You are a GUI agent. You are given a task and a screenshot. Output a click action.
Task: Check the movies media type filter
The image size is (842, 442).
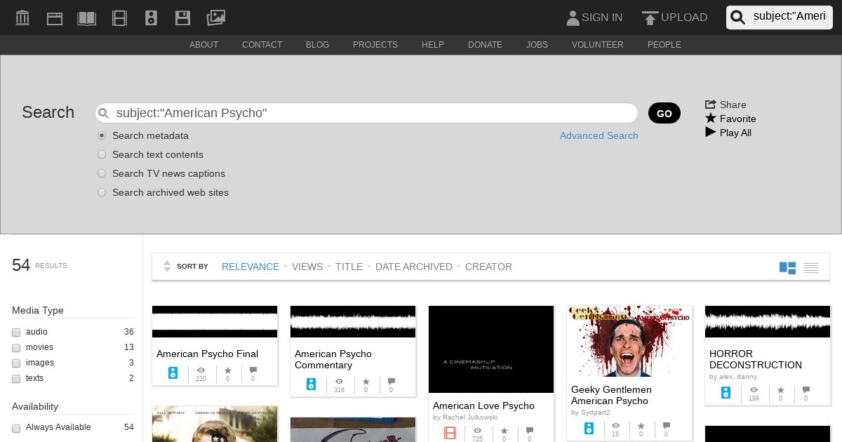pyautogui.click(x=16, y=347)
